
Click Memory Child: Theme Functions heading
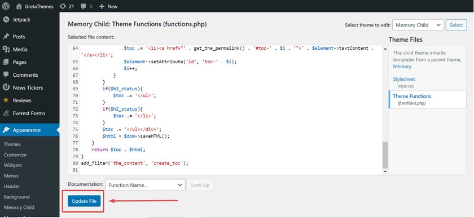(x=137, y=24)
